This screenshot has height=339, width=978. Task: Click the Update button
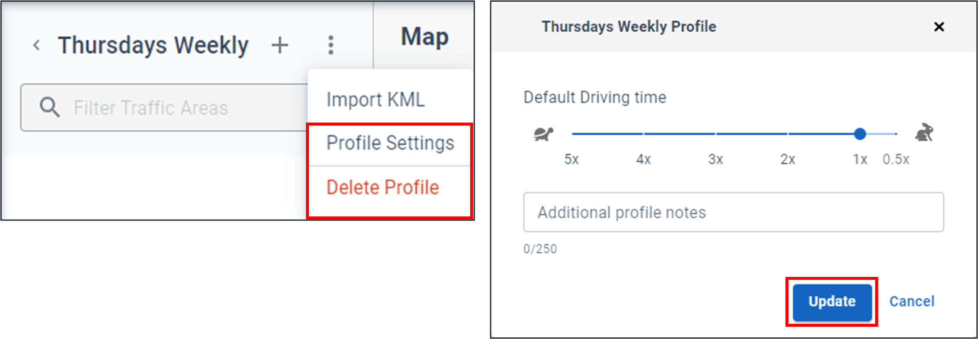(831, 302)
